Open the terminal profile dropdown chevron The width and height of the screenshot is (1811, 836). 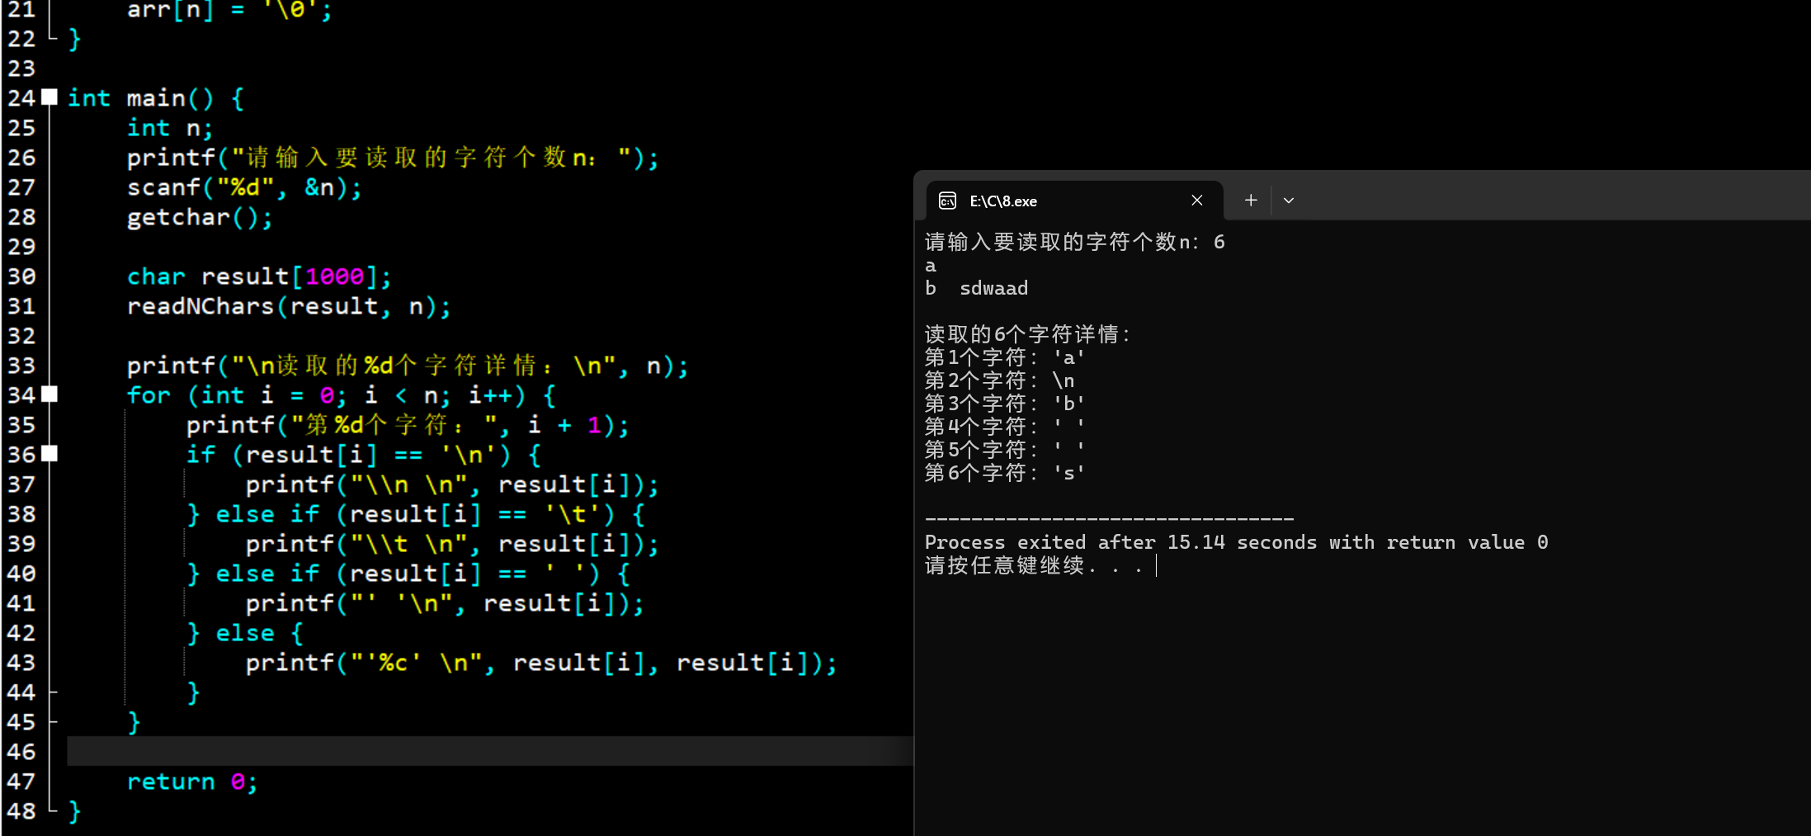click(x=1289, y=201)
